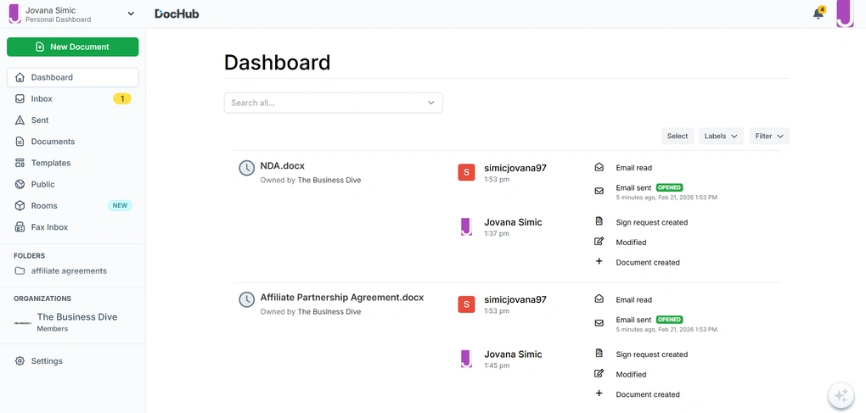
Task: Click the red S avatar in NDA row
Action: [466, 172]
